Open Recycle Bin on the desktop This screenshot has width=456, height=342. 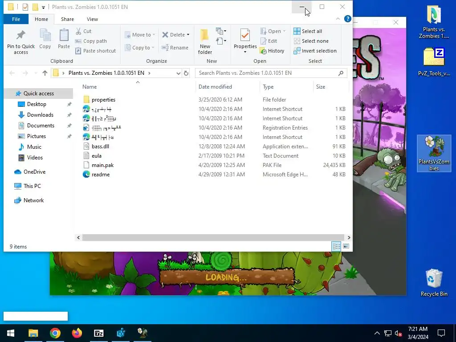pos(434,282)
